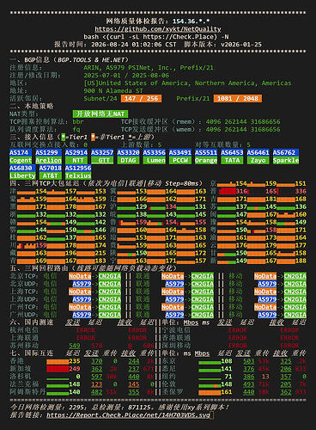316x430 pixels.
Task: Click the AS6762 blue badge
Action: 286,152
